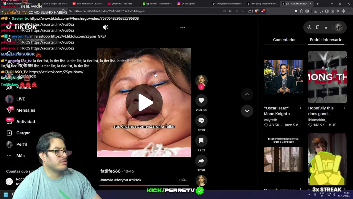
Task: Open the browser hamburger menu
Action: point(349,11)
